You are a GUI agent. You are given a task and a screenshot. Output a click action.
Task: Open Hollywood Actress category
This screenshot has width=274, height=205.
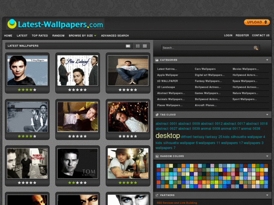[x=245, y=87]
